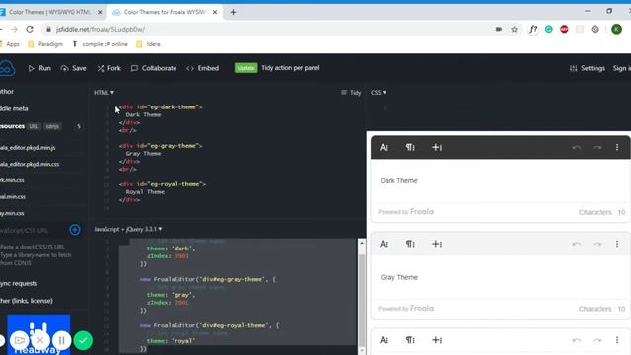Open Gray editor text formatting icon
The image size is (631, 355).
click(x=384, y=244)
